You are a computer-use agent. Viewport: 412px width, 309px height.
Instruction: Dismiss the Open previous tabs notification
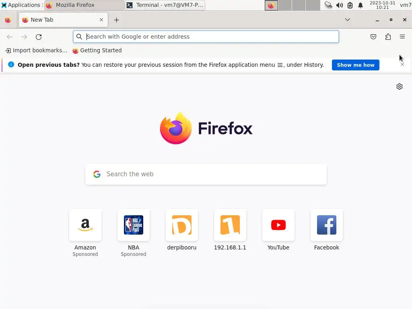tap(402, 65)
